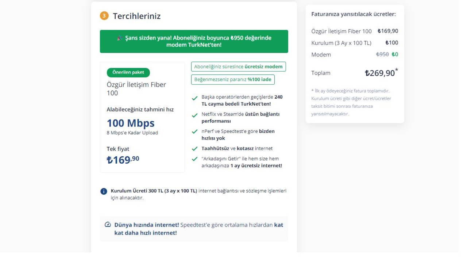Click the Toplam ₺269,90 total amount

tap(381, 73)
